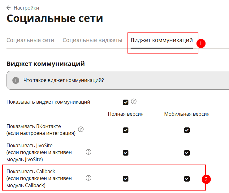This screenshot has height=193, width=229.
Task: Toggle Callback checkbox for Полная версия
Action: [x=126, y=179]
